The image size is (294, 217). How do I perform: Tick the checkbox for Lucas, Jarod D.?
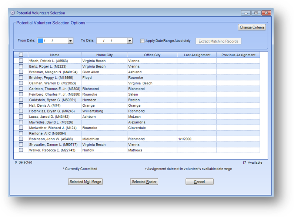click(x=21, y=117)
